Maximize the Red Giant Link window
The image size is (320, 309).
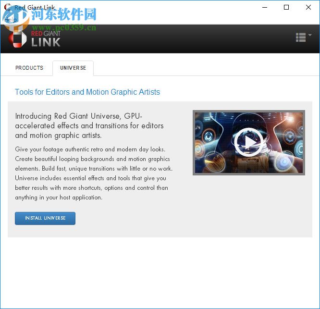pyautogui.click(x=286, y=7)
